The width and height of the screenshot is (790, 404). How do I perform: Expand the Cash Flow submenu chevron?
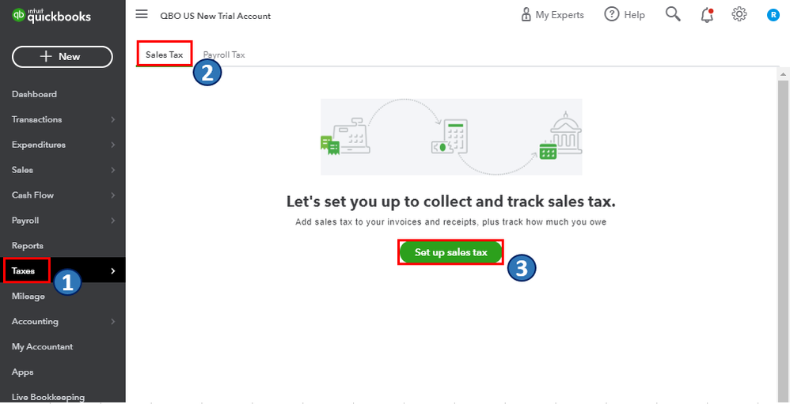pyautogui.click(x=113, y=195)
